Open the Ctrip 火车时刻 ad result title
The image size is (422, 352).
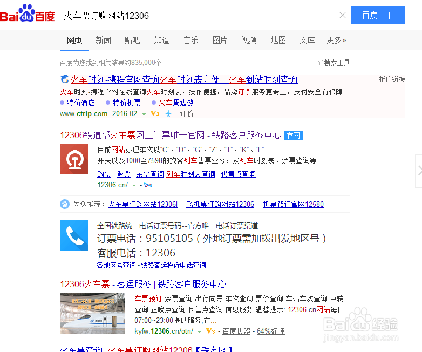click(184, 79)
